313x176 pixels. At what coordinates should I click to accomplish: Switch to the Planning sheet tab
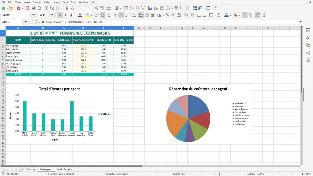click(31, 169)
